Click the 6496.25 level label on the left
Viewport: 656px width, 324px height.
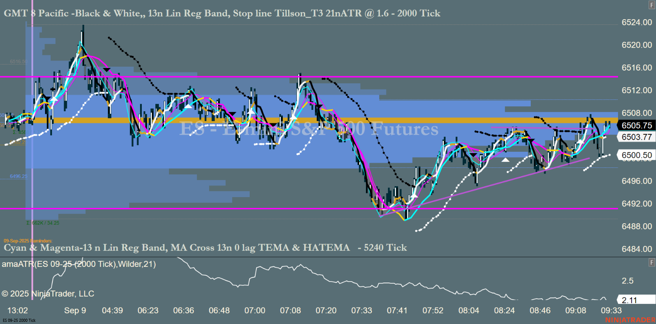pos(19,176)
